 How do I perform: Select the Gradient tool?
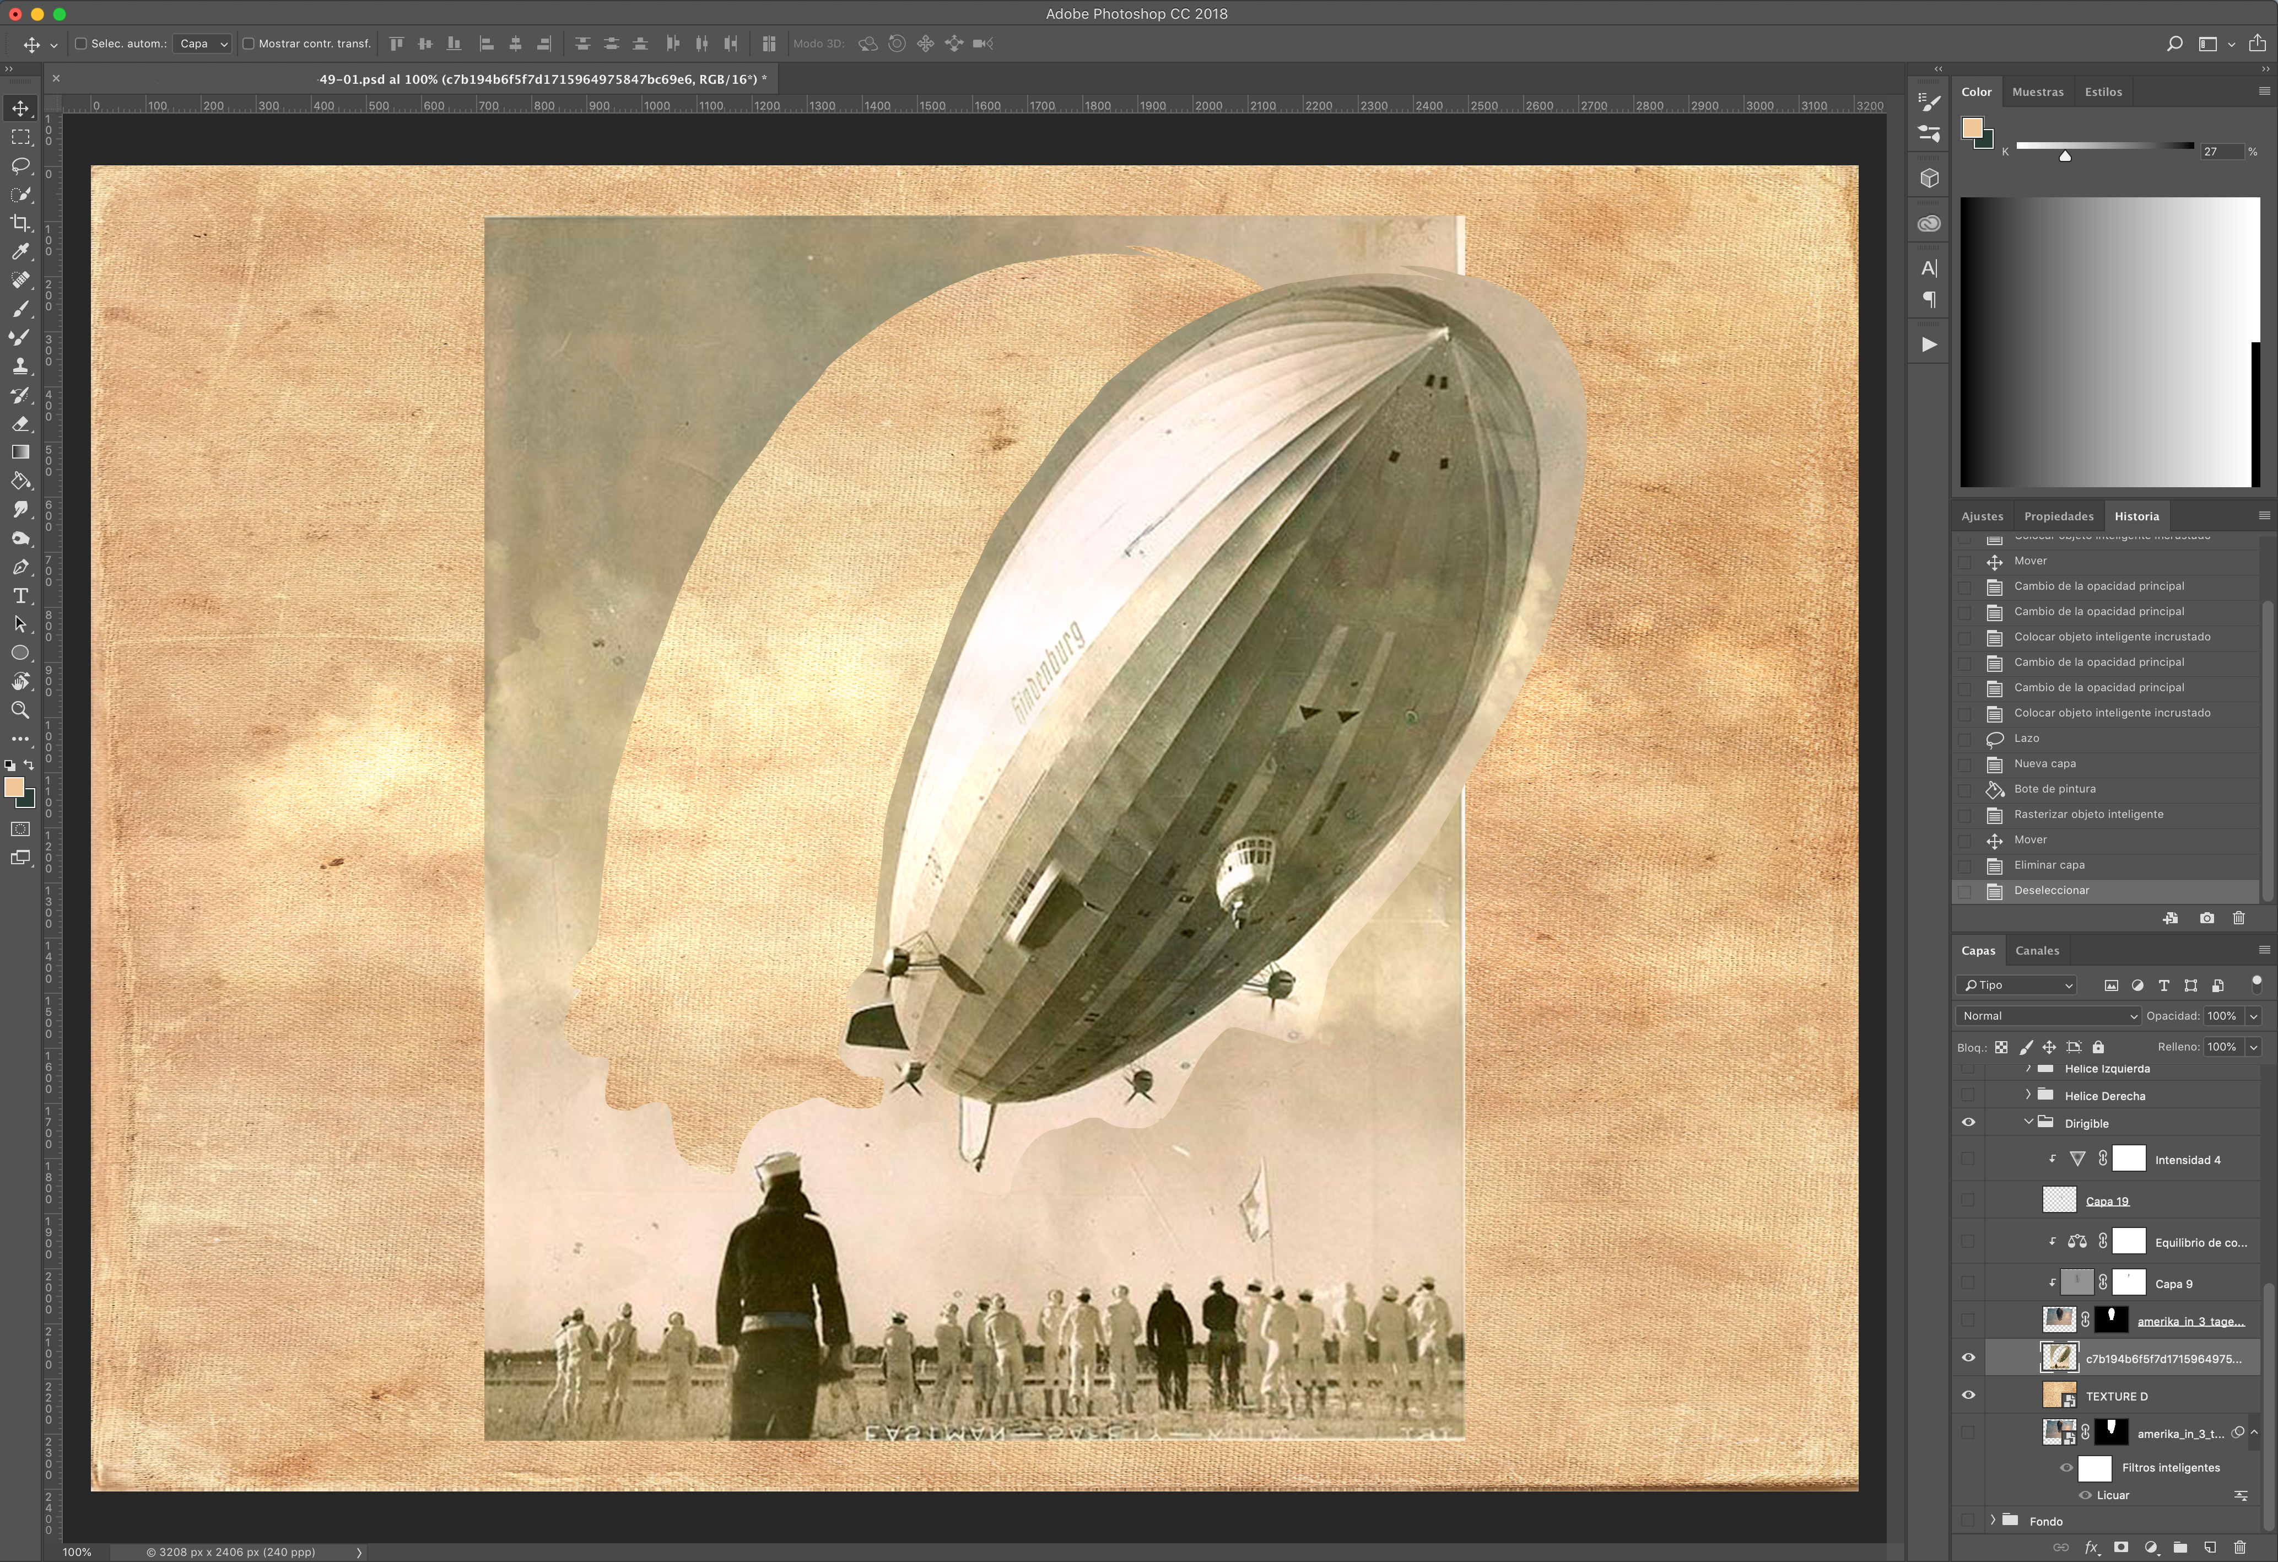coord(20,452)
